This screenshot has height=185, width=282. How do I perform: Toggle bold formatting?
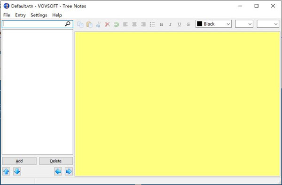click(x=161, y=24)
